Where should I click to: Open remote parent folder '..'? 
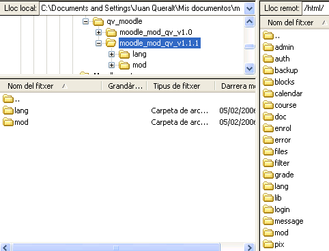[272, 35]
